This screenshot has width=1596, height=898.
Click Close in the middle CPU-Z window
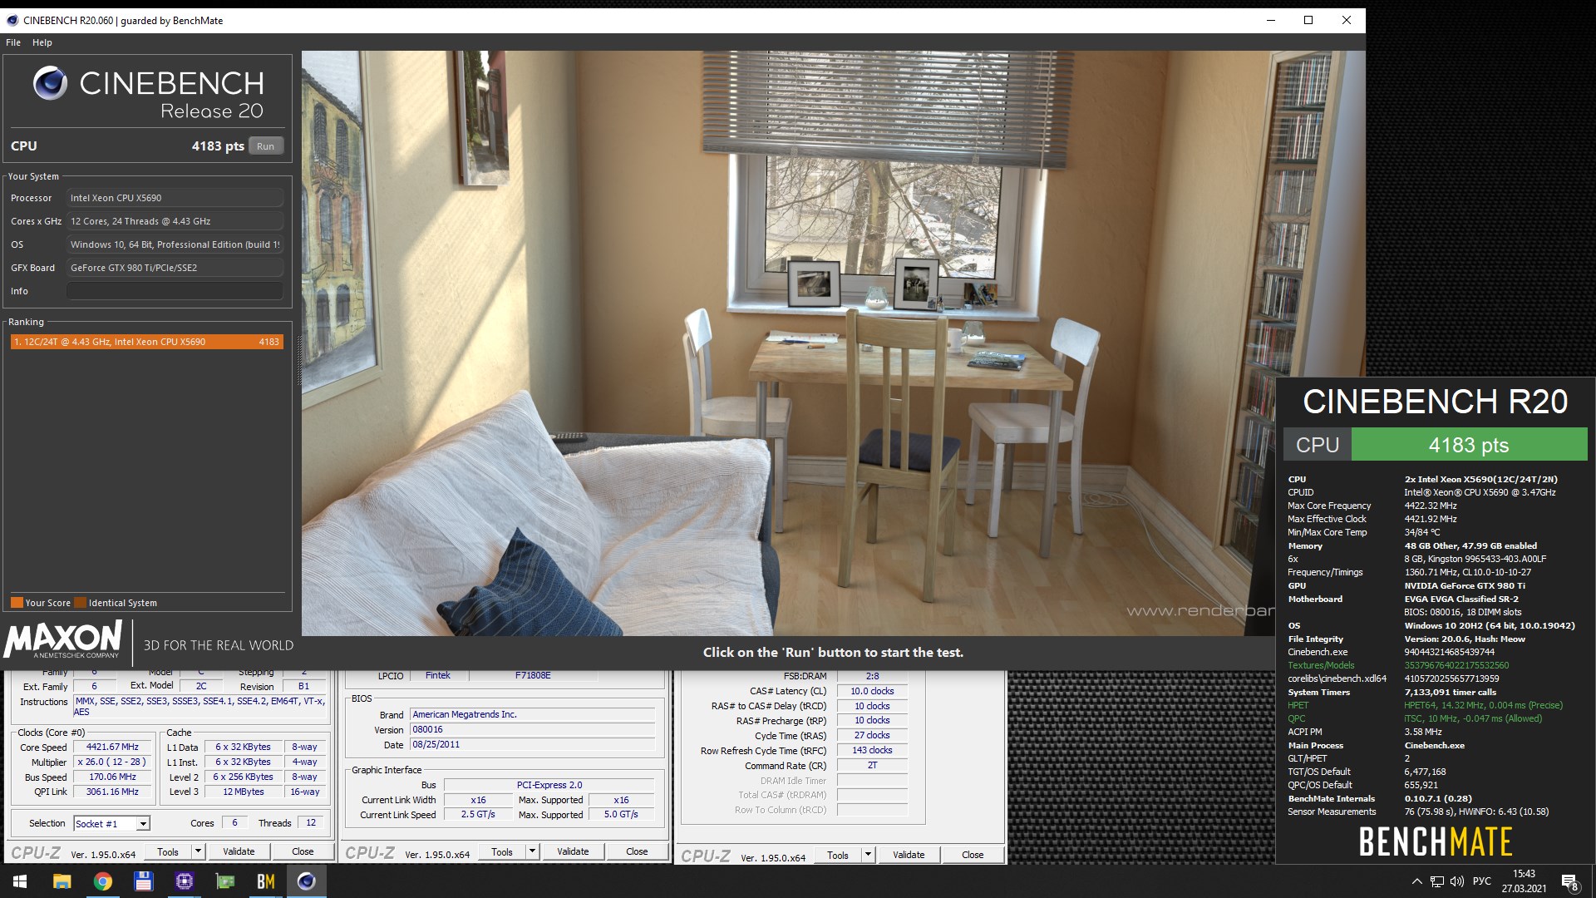pyautogui.click(x=637, y=852)
